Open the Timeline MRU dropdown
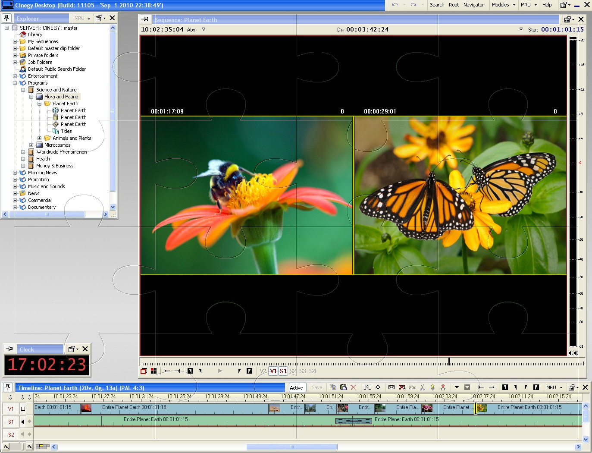The width and height of the screenshot is (592, 453). (554, 387)
